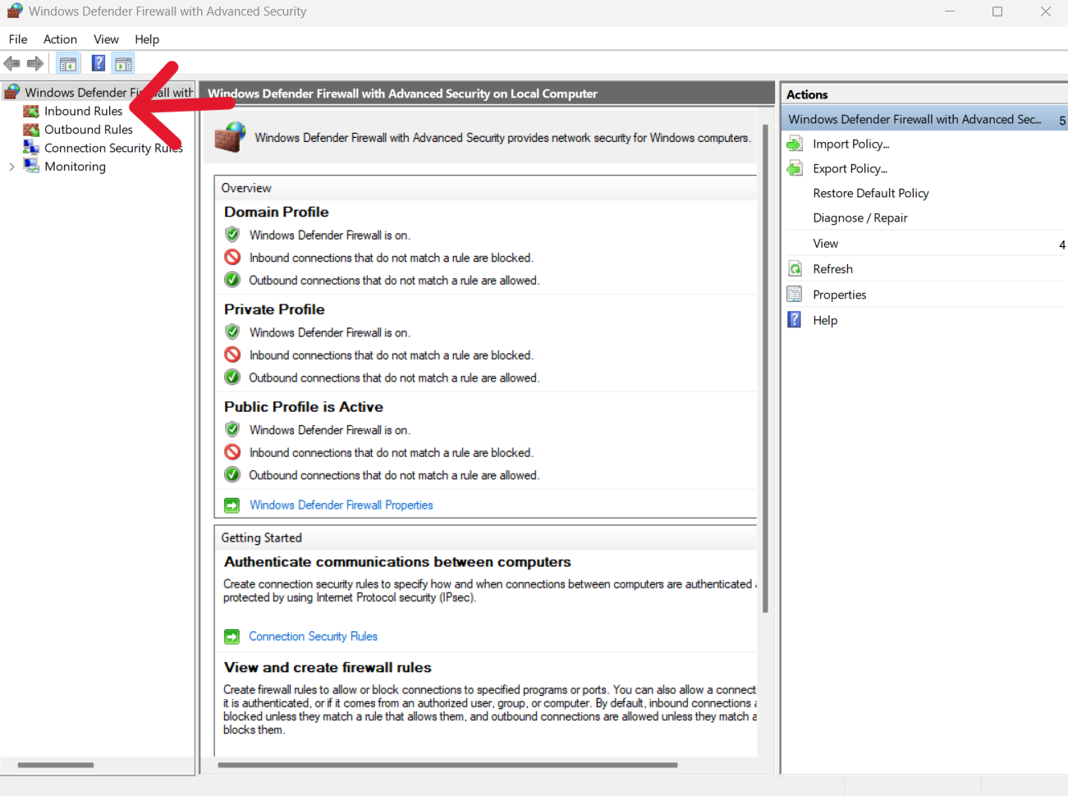Image resolution: width=1068 pixels, height=796 pixels.
Task: Click the Properties icon in Actions pane
Action: pos(795,295)
